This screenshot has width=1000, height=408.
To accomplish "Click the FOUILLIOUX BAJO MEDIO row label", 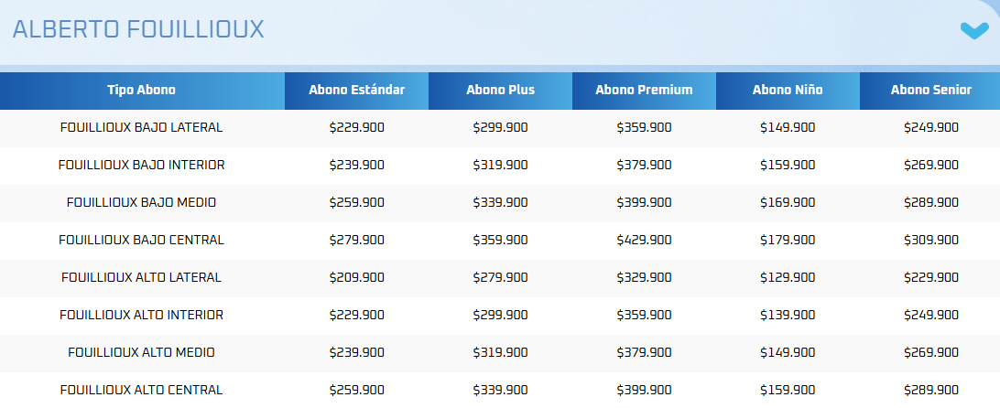I will [x=141, y=202].
